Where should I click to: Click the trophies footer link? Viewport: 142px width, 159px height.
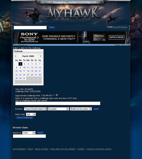[x=81, y=149]
